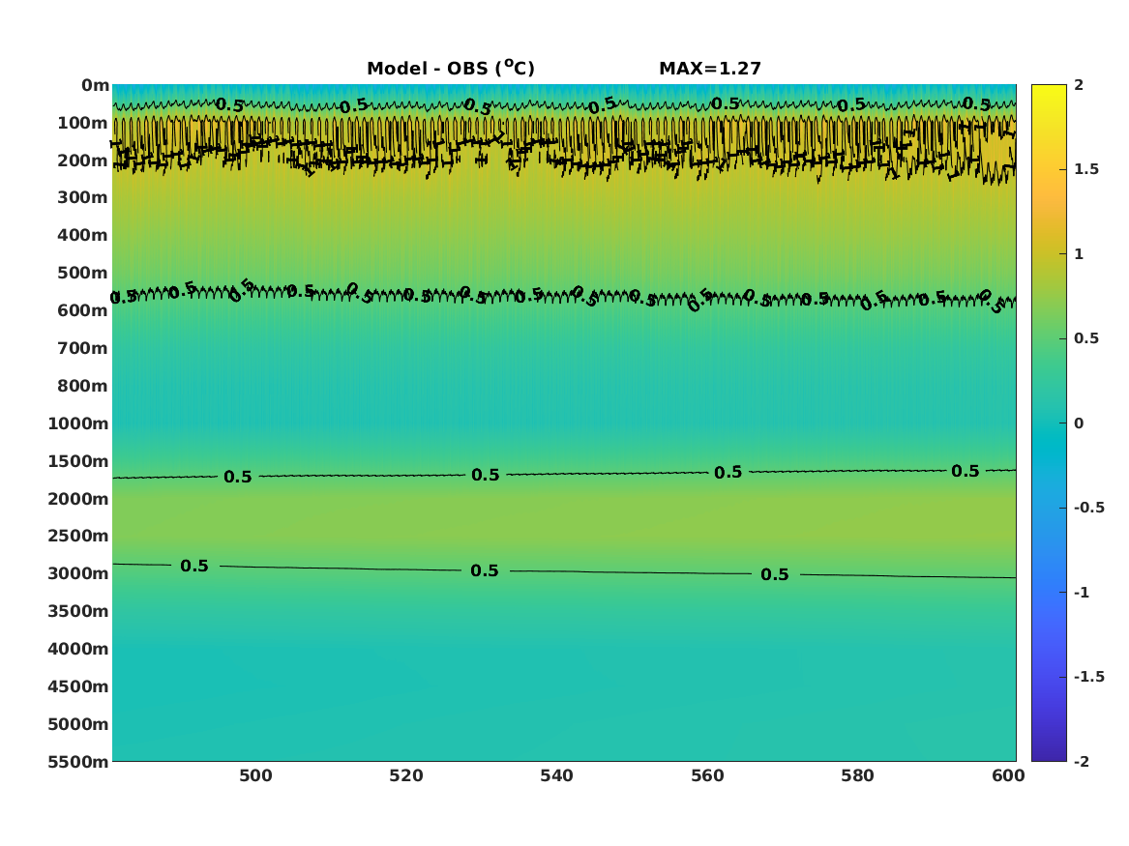Image resolution: width=1129 pixels, height=846 pixels.
Task: Click the "1000m" depth axis label
Action: [78, 423]
